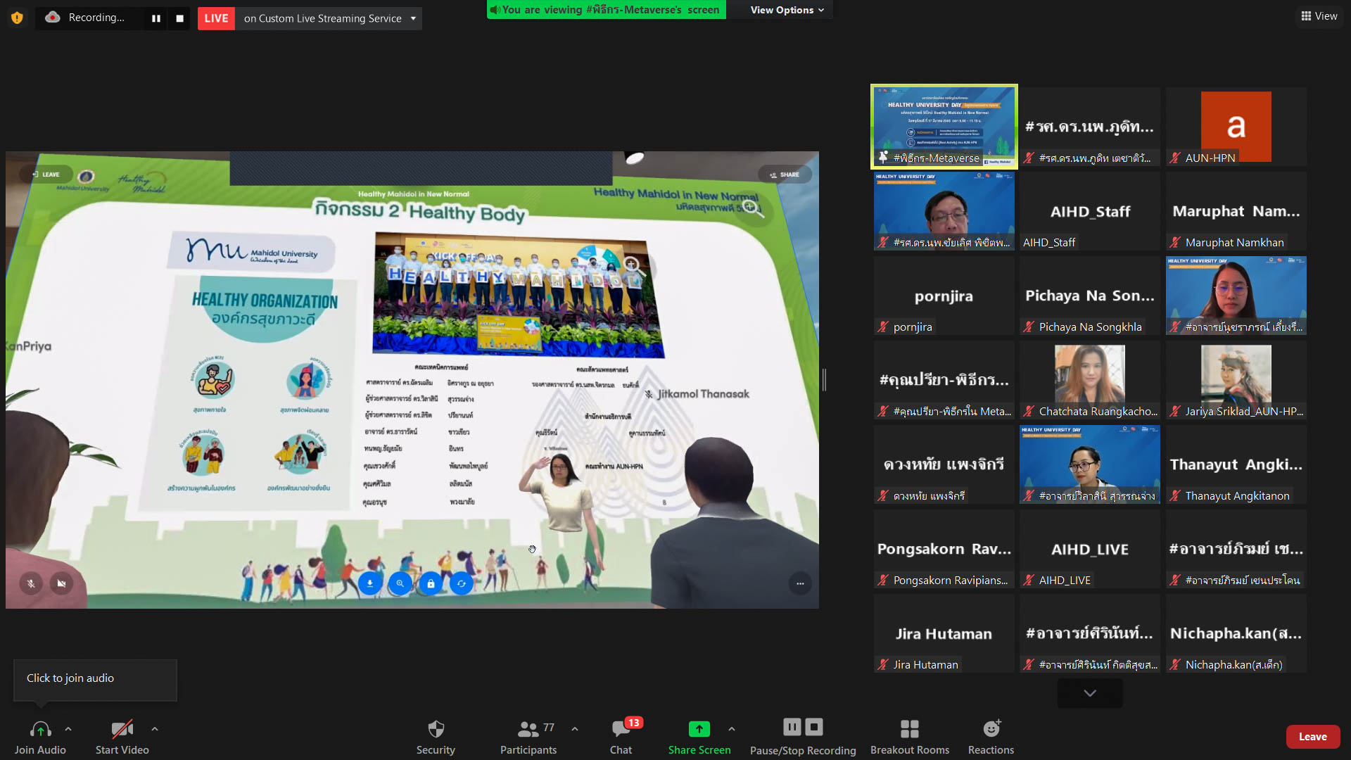Click the LEAVE button in shared metaverse screen
The height and width of the screenshot is (760, 1351).
pos(46,175)
